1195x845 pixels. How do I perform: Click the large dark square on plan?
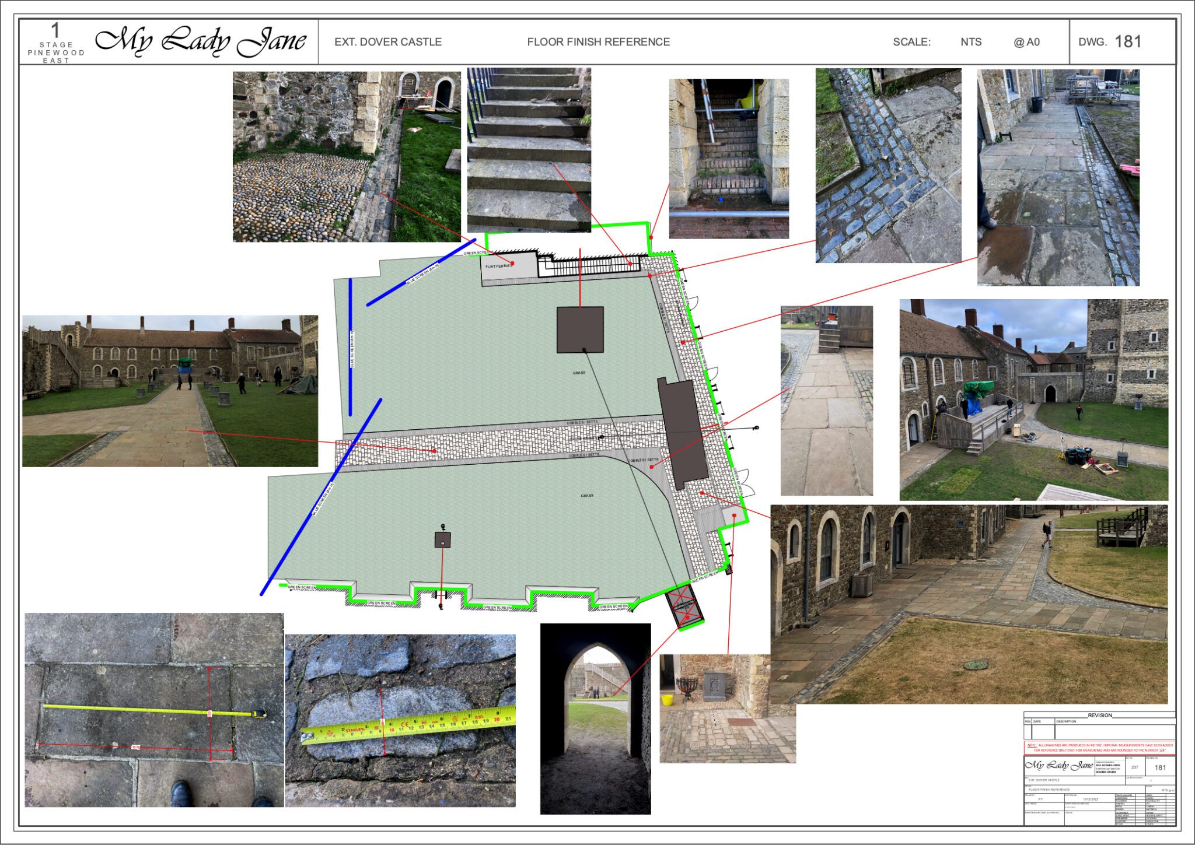pyautogui.click(x=580, y=329)
